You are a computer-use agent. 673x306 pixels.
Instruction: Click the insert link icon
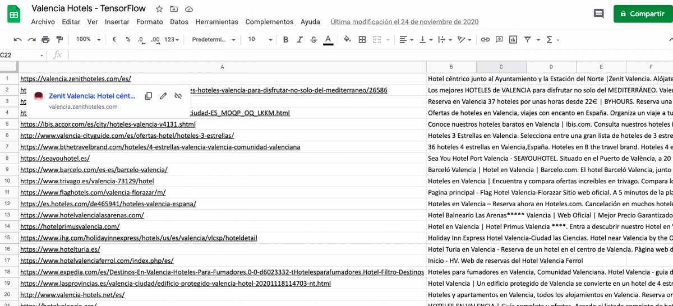[x=485, y=40]
